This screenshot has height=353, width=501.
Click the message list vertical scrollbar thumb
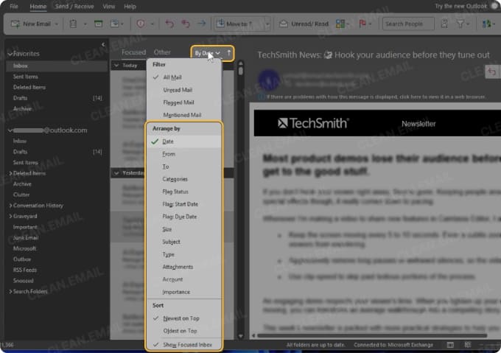pyautogui.click(x=241, y=71)
